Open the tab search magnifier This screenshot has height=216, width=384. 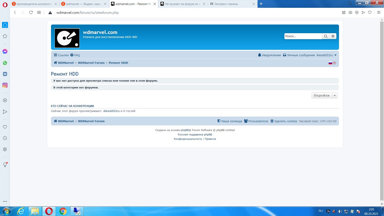(x=350, y=4)
